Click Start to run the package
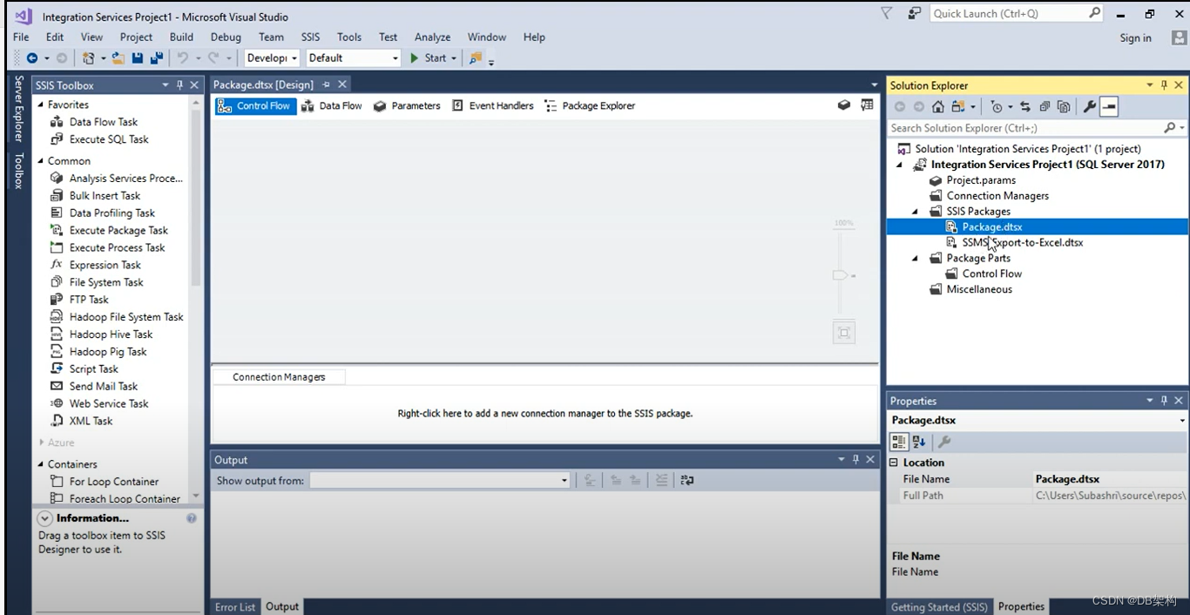This screenshot has width=1190, height=615. click(x=433, y=58)
